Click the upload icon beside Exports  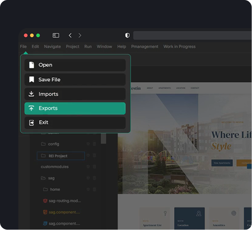(31, 108)
